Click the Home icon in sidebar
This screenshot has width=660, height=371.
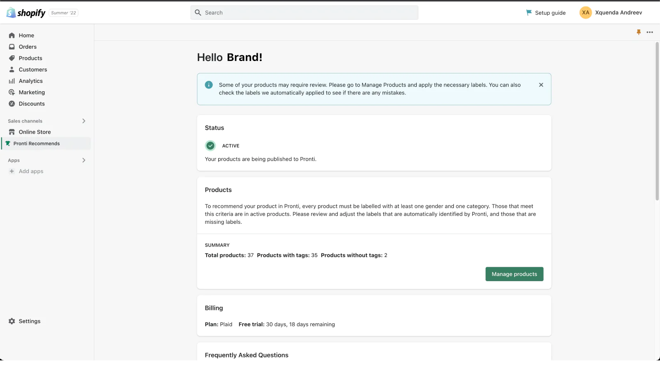(x=12, y=35)
